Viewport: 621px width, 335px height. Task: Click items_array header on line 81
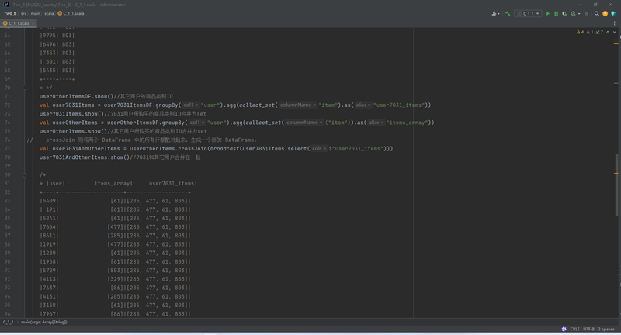point(112,184)
